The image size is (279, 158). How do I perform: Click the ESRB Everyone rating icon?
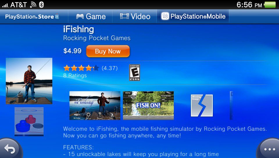click(x=135, y=73)
